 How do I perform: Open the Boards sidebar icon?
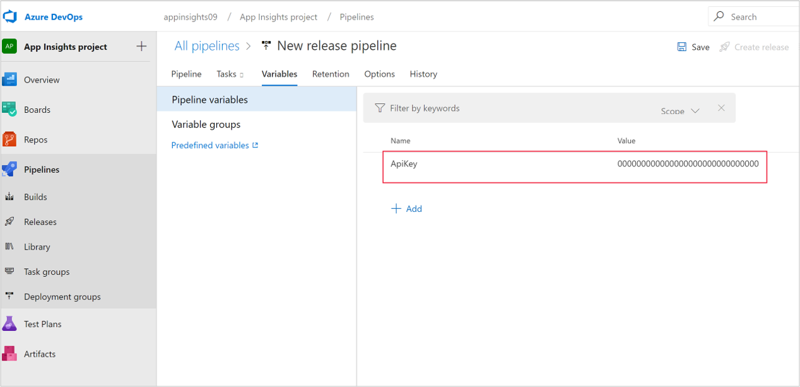tap(9, 110)
